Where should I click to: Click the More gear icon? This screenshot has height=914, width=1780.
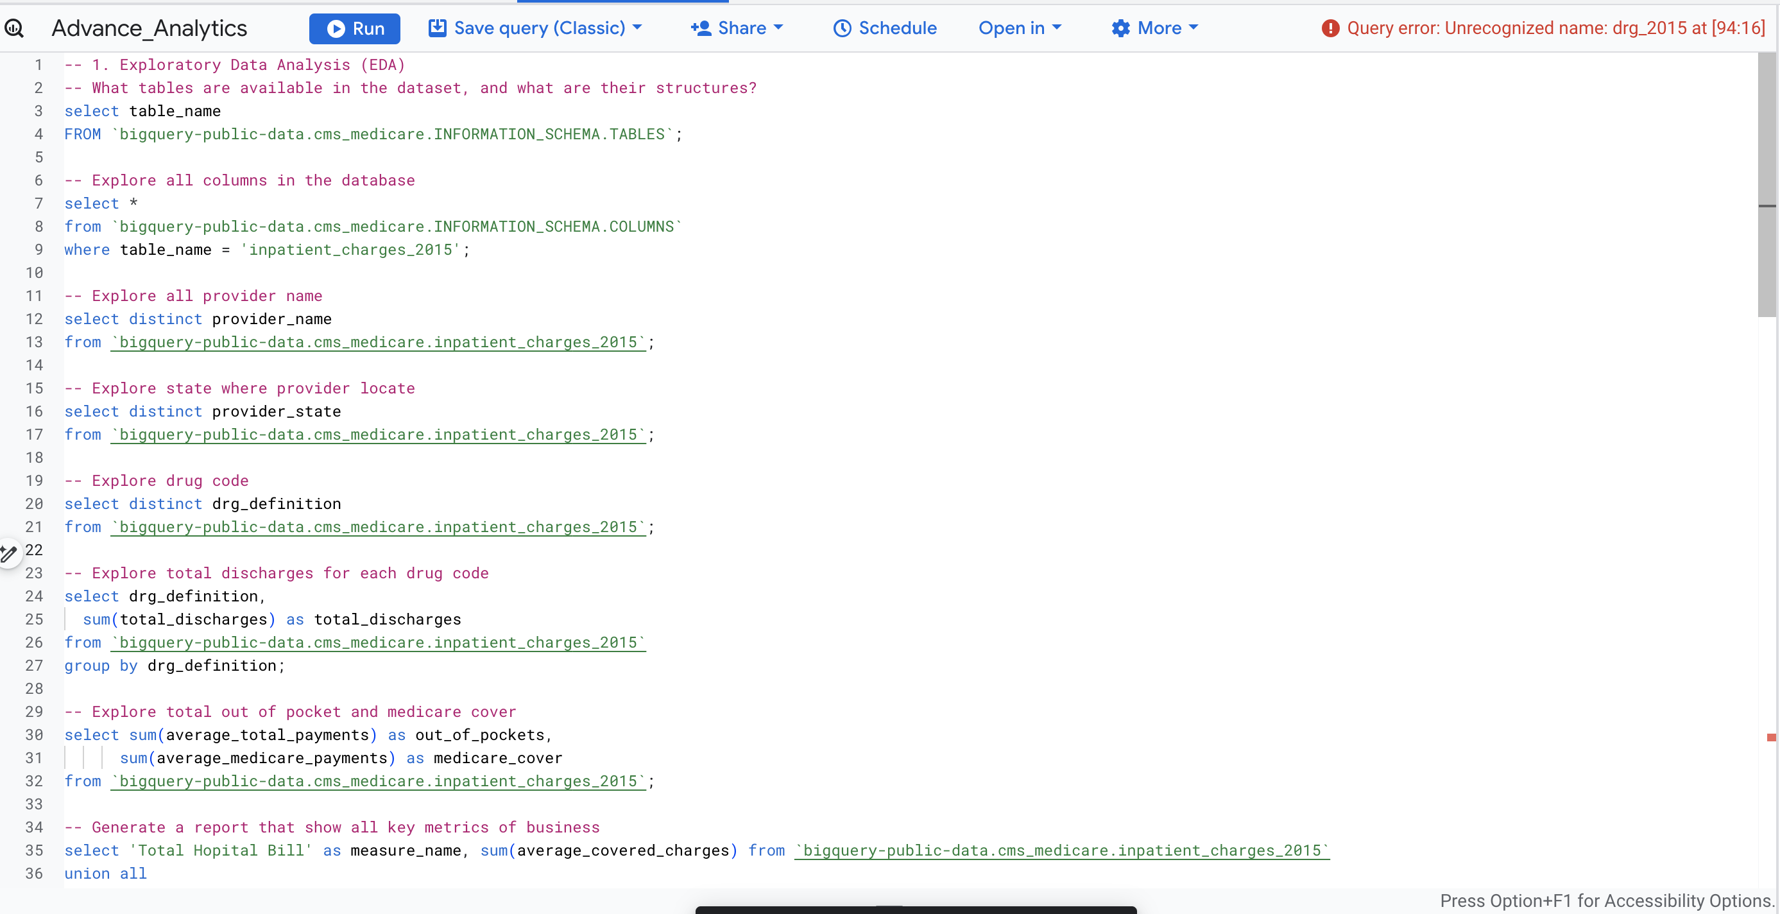1120,28
